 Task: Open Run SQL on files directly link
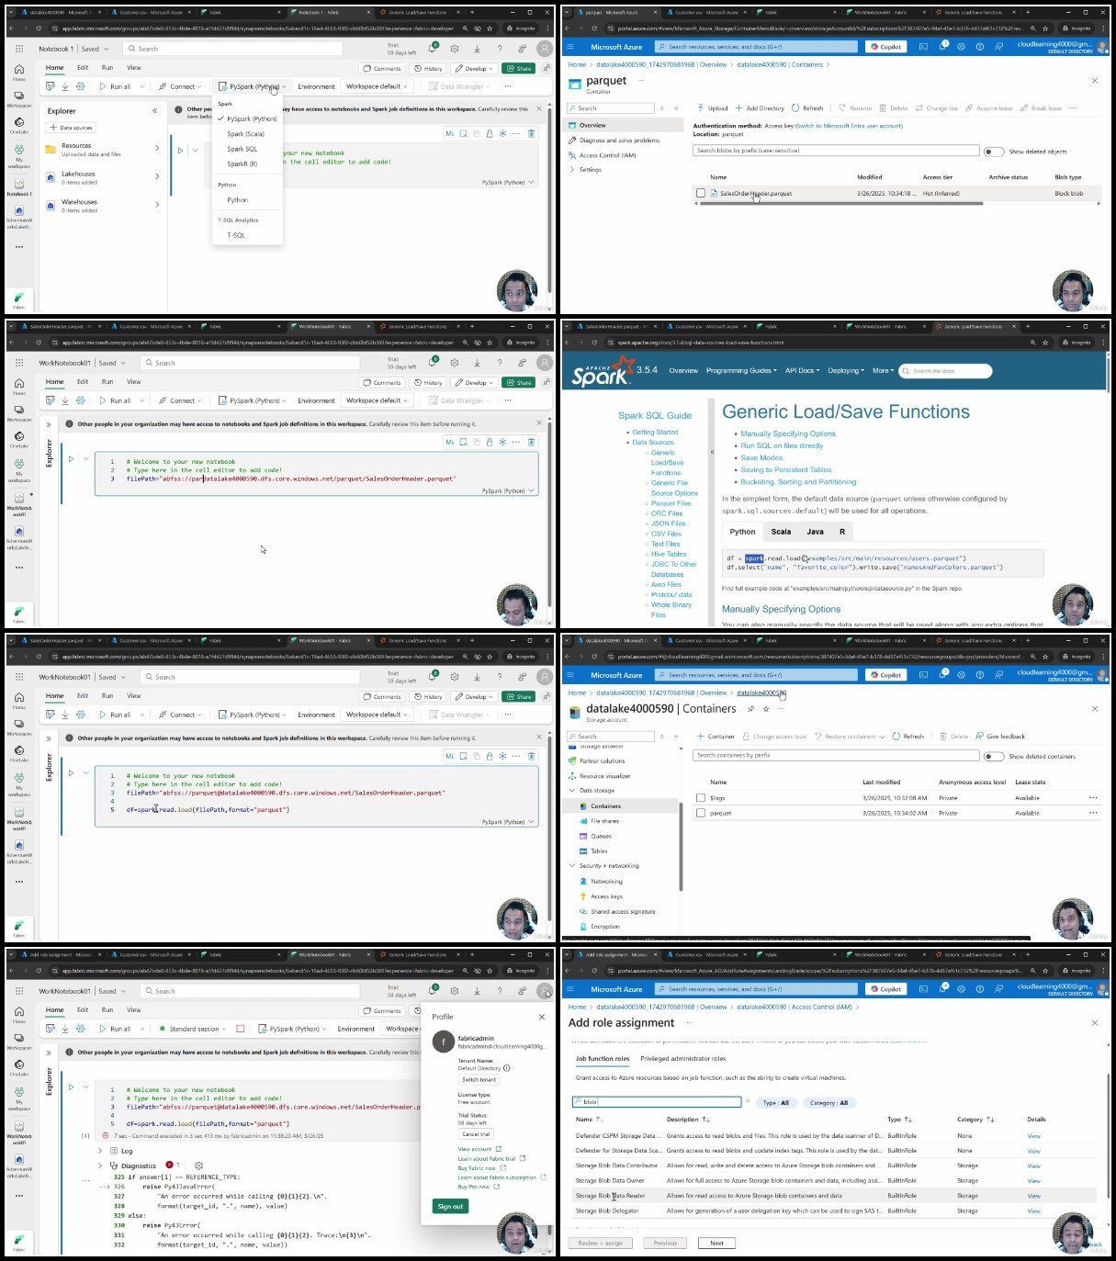pos(783,445)
